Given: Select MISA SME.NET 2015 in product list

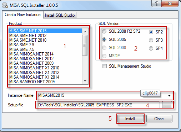Looking at the screenshot, I should pyautogui.click(x=45, y=31).
